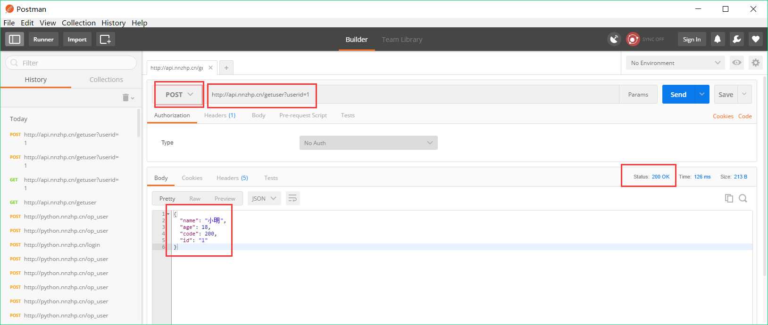Open the wrench settings icon
This screenshot has width=768, height=325.
pyautogui.click(x=737, y=39)
